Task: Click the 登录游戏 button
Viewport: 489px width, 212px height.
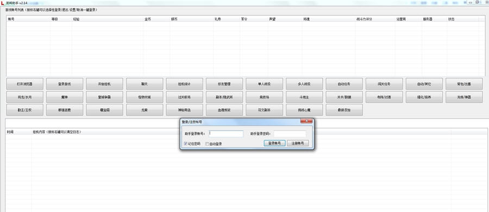Action: tap(65, 84)
